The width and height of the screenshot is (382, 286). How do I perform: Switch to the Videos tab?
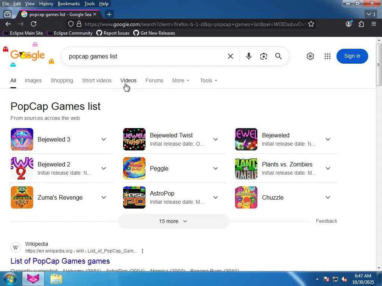tap(128, 80)
